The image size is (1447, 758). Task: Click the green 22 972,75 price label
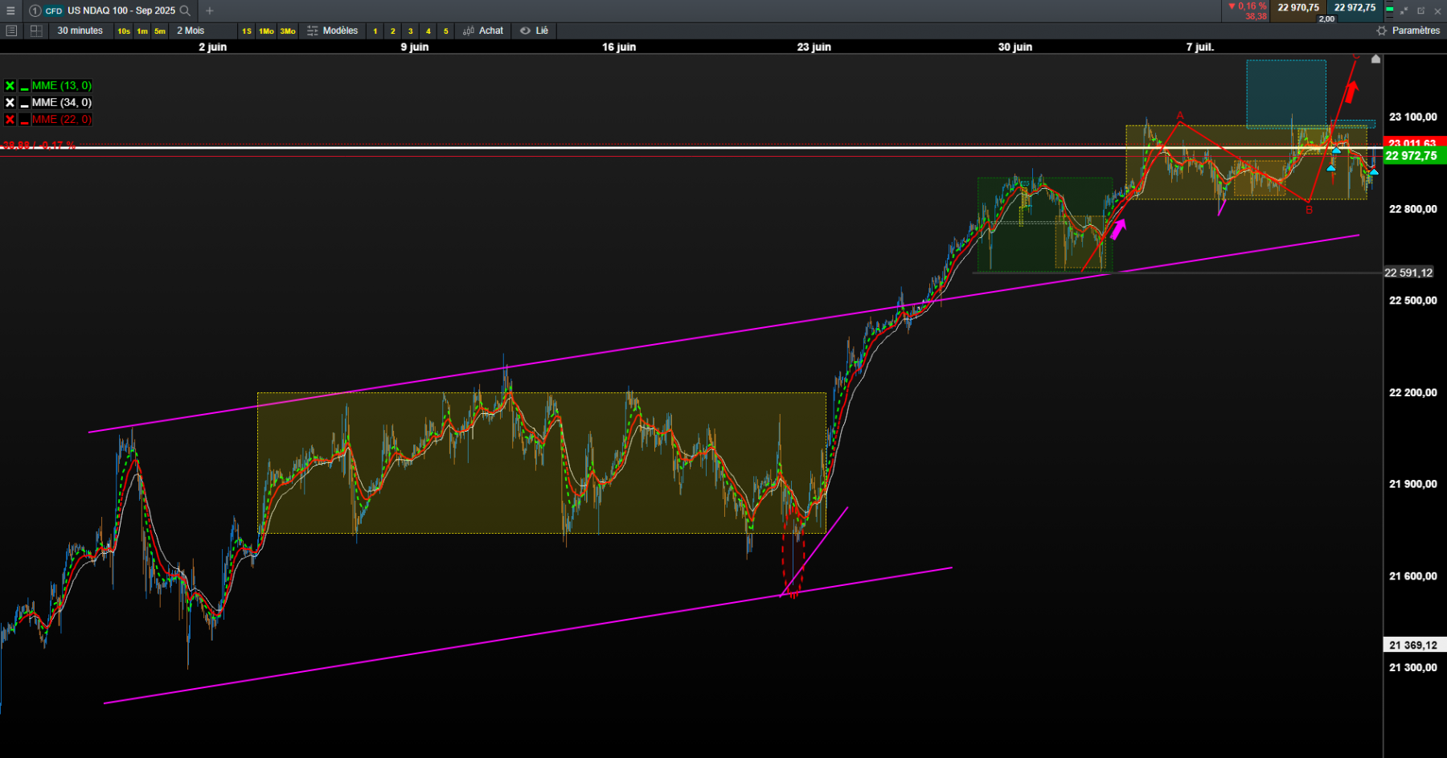[1415, 156]
